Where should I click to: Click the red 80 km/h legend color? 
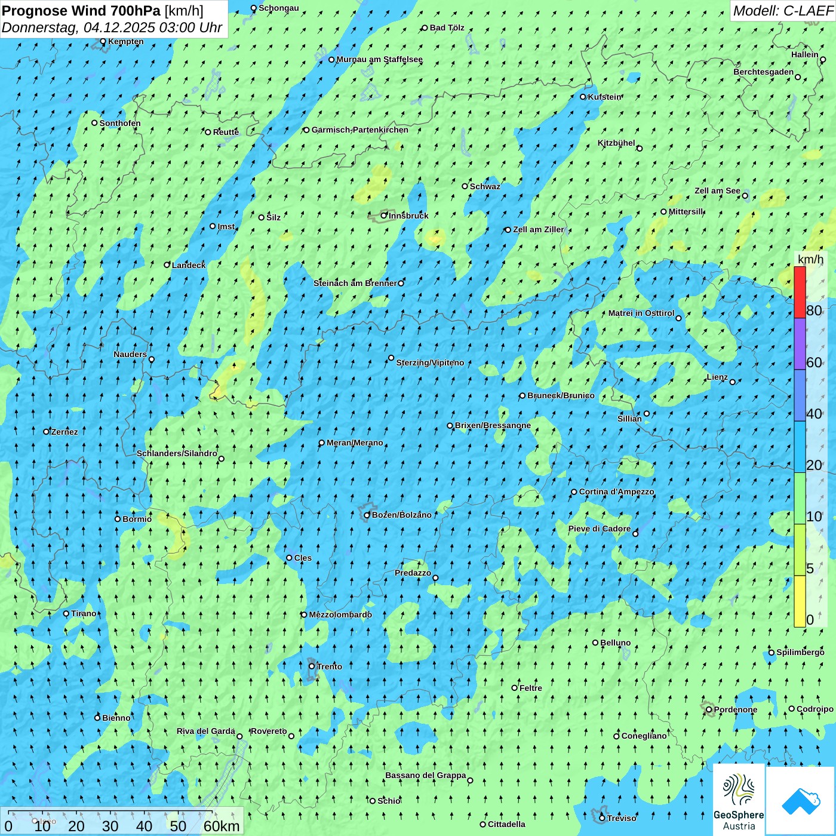tap(800, 293)
